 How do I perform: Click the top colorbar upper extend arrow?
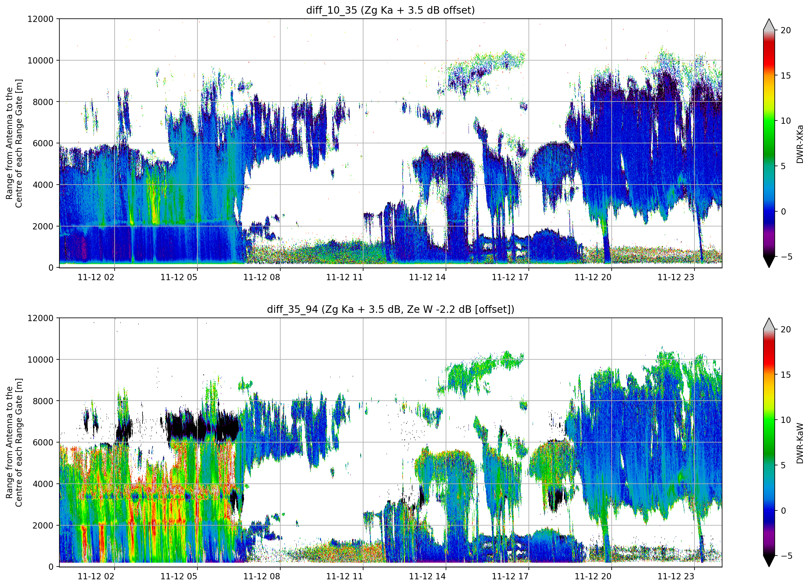(769, 25)
